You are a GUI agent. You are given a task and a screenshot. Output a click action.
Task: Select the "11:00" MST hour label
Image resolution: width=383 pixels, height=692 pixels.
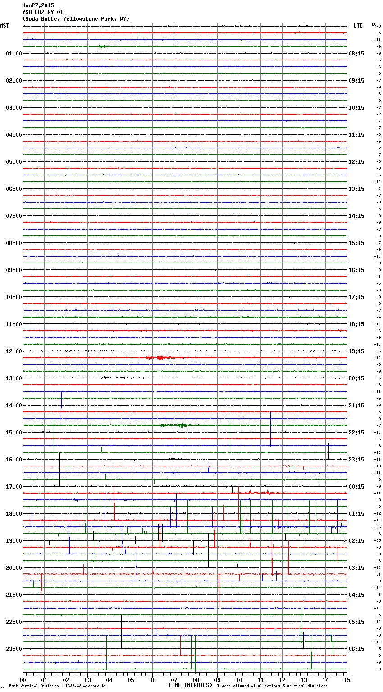14,324
